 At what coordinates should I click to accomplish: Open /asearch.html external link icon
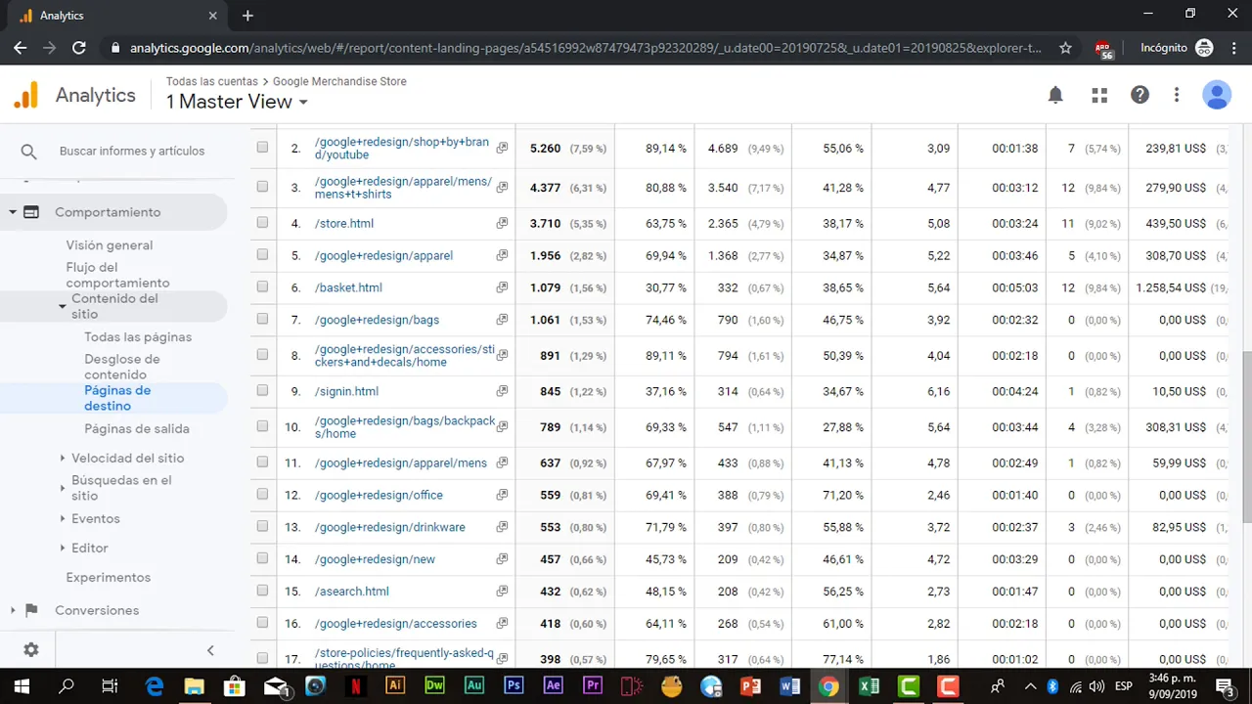502,592
